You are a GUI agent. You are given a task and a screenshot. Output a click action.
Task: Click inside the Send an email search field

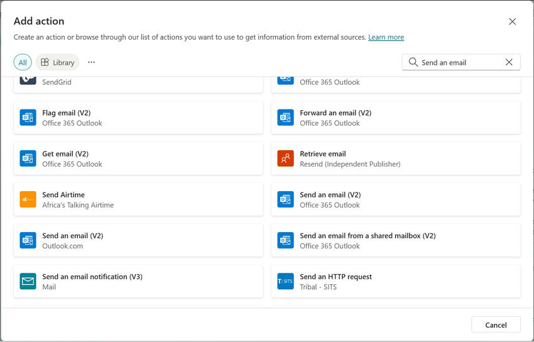click(x=459, y=62)
